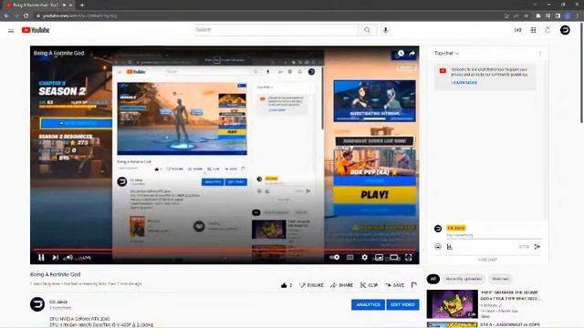Viewport: 584px width, 328px height.
Task: Click the share arrow in player corner
Action: (x=412, y=54)
